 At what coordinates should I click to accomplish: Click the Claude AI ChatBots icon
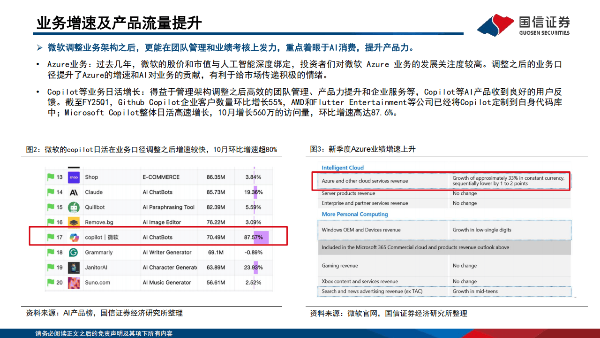74,192
